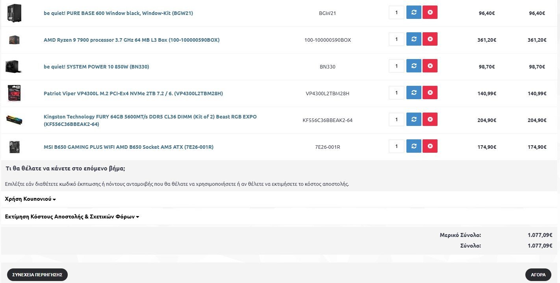Edit quantity field for MSI B650 GAMING
The image size is (560, 283).
coord(397,146)
